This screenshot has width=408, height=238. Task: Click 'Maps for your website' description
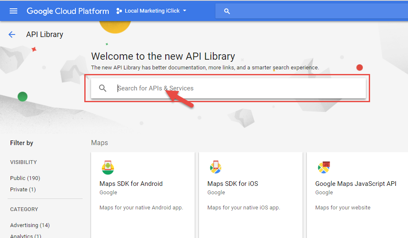[343, 208]
